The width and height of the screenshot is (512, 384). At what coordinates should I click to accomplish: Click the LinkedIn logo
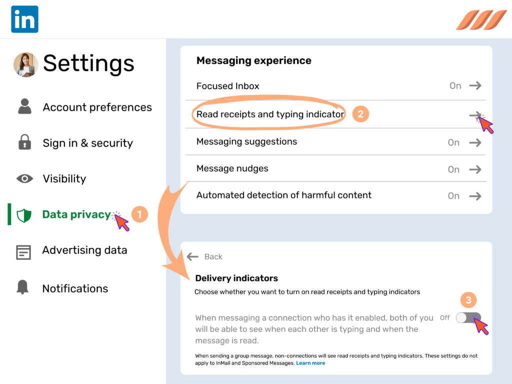(24, 18)
